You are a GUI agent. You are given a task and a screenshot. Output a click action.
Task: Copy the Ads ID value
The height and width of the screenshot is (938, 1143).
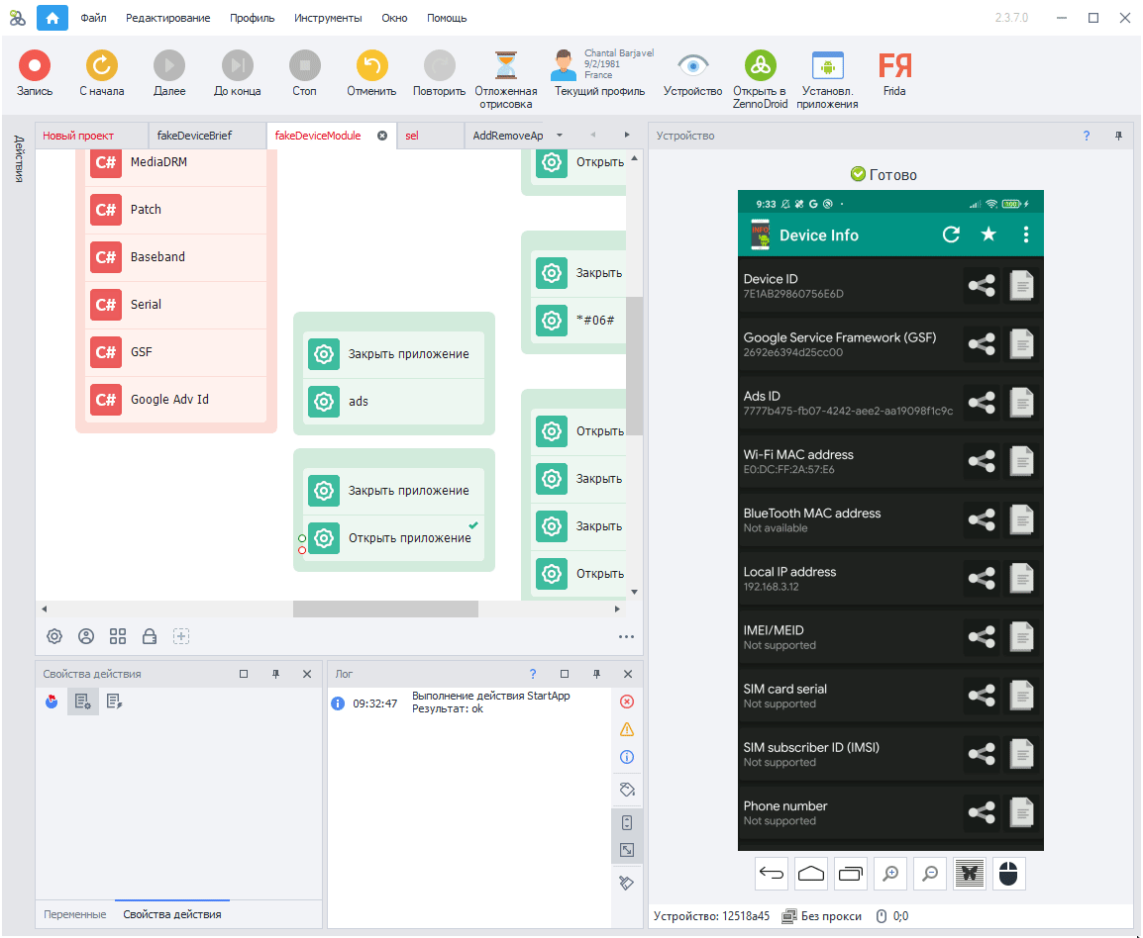[1021, 403]
